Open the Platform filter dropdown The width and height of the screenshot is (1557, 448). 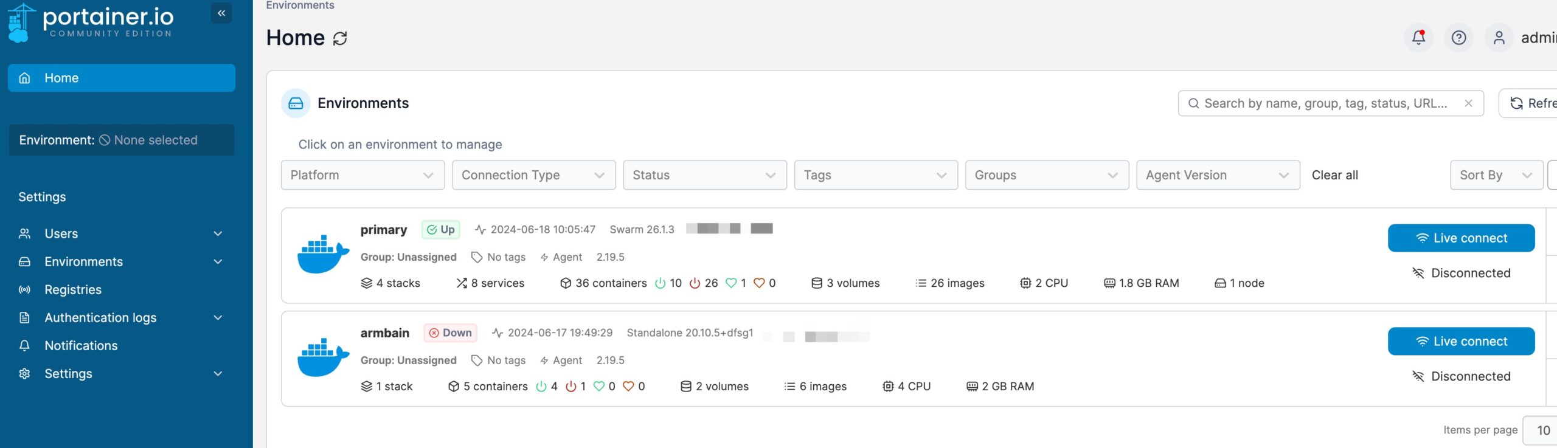coord(362,175)
